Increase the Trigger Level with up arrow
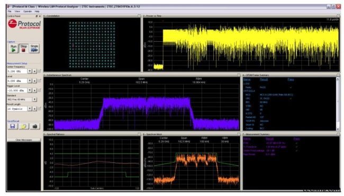This screenshot has height=196, width=344. point(34,90)
